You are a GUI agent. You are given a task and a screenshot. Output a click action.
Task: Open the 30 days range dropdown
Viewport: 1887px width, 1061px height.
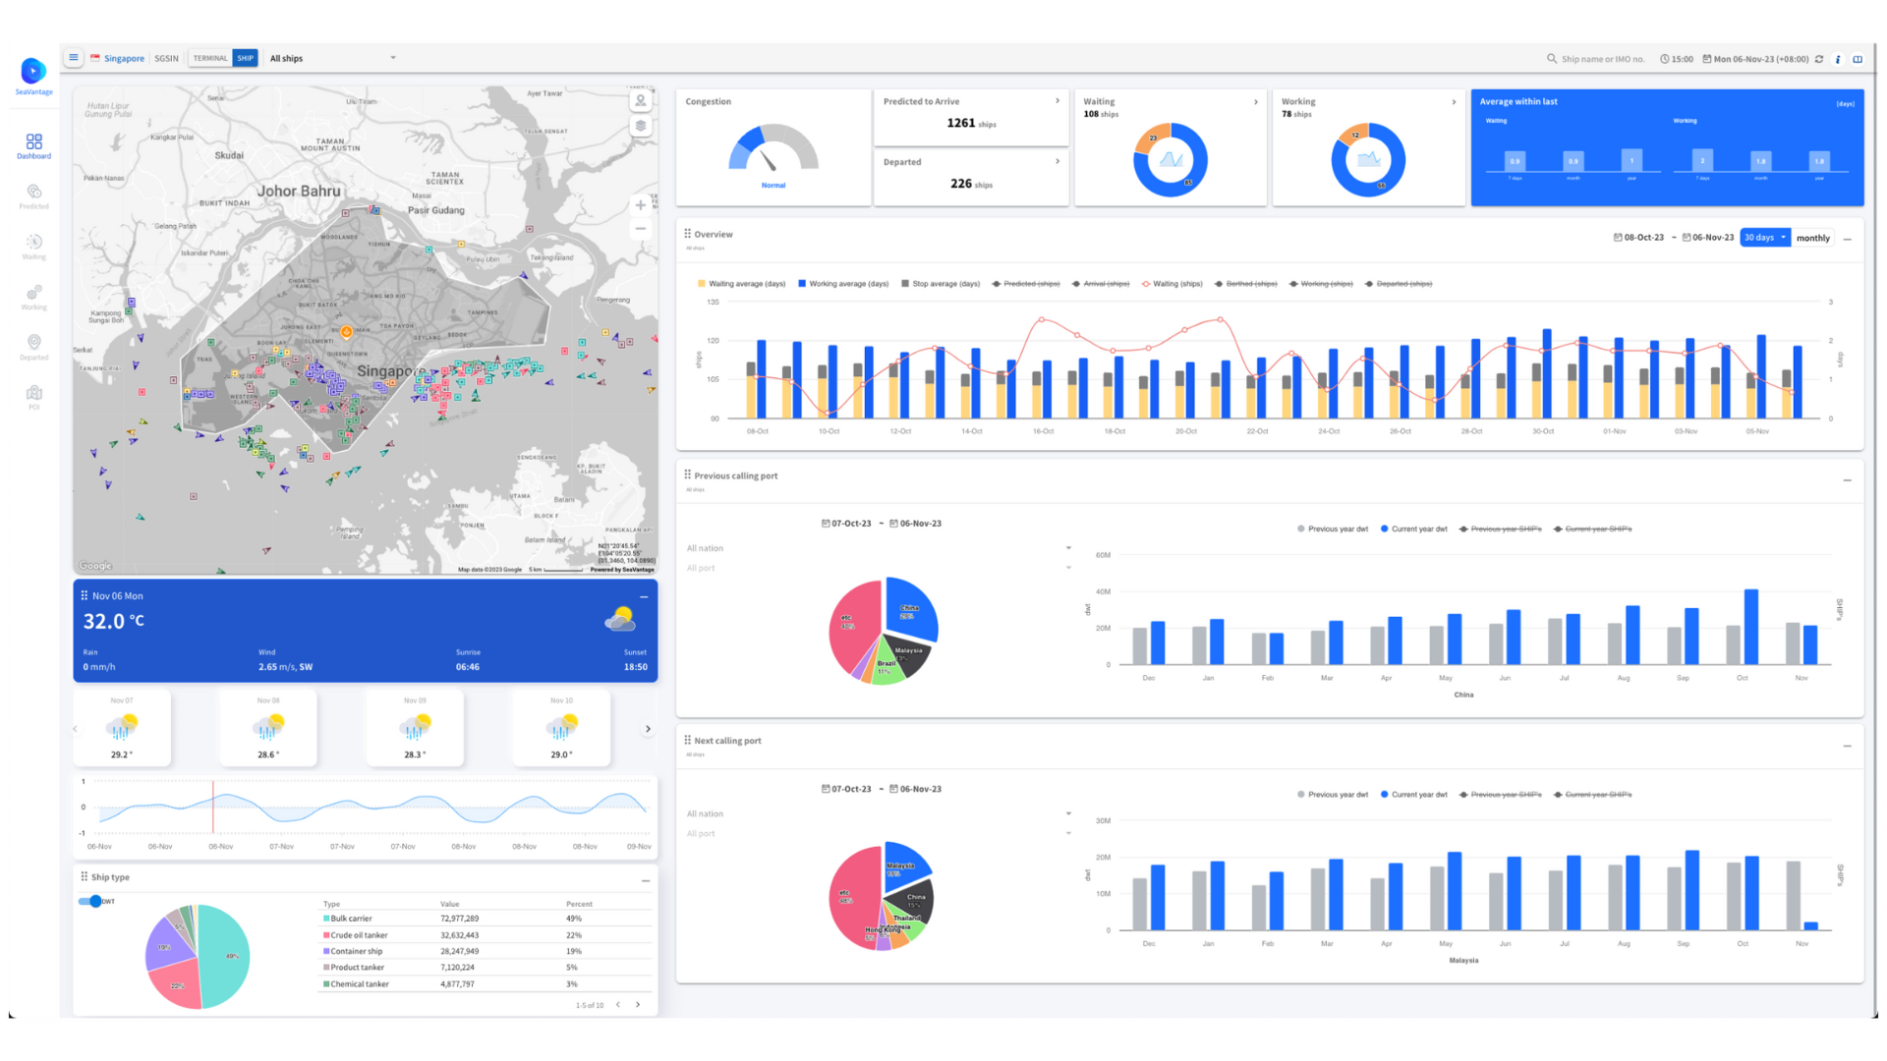(x=1764, y=238)
